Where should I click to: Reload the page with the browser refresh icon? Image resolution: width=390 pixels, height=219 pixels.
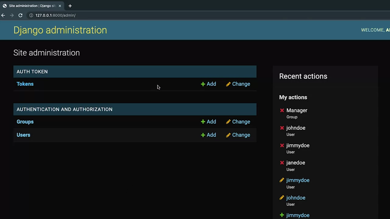coord(21,15)
